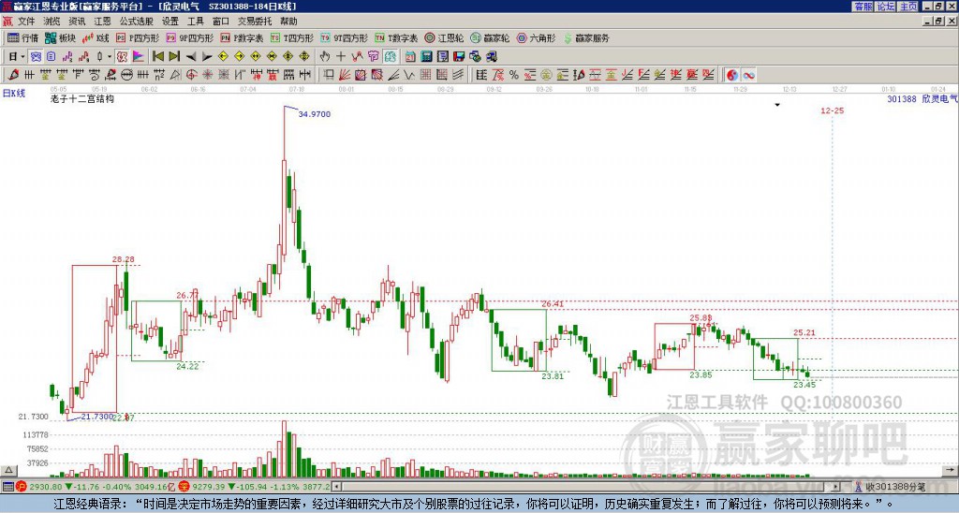
Task: Open the 板块 sector view
Action: (60, 37)
